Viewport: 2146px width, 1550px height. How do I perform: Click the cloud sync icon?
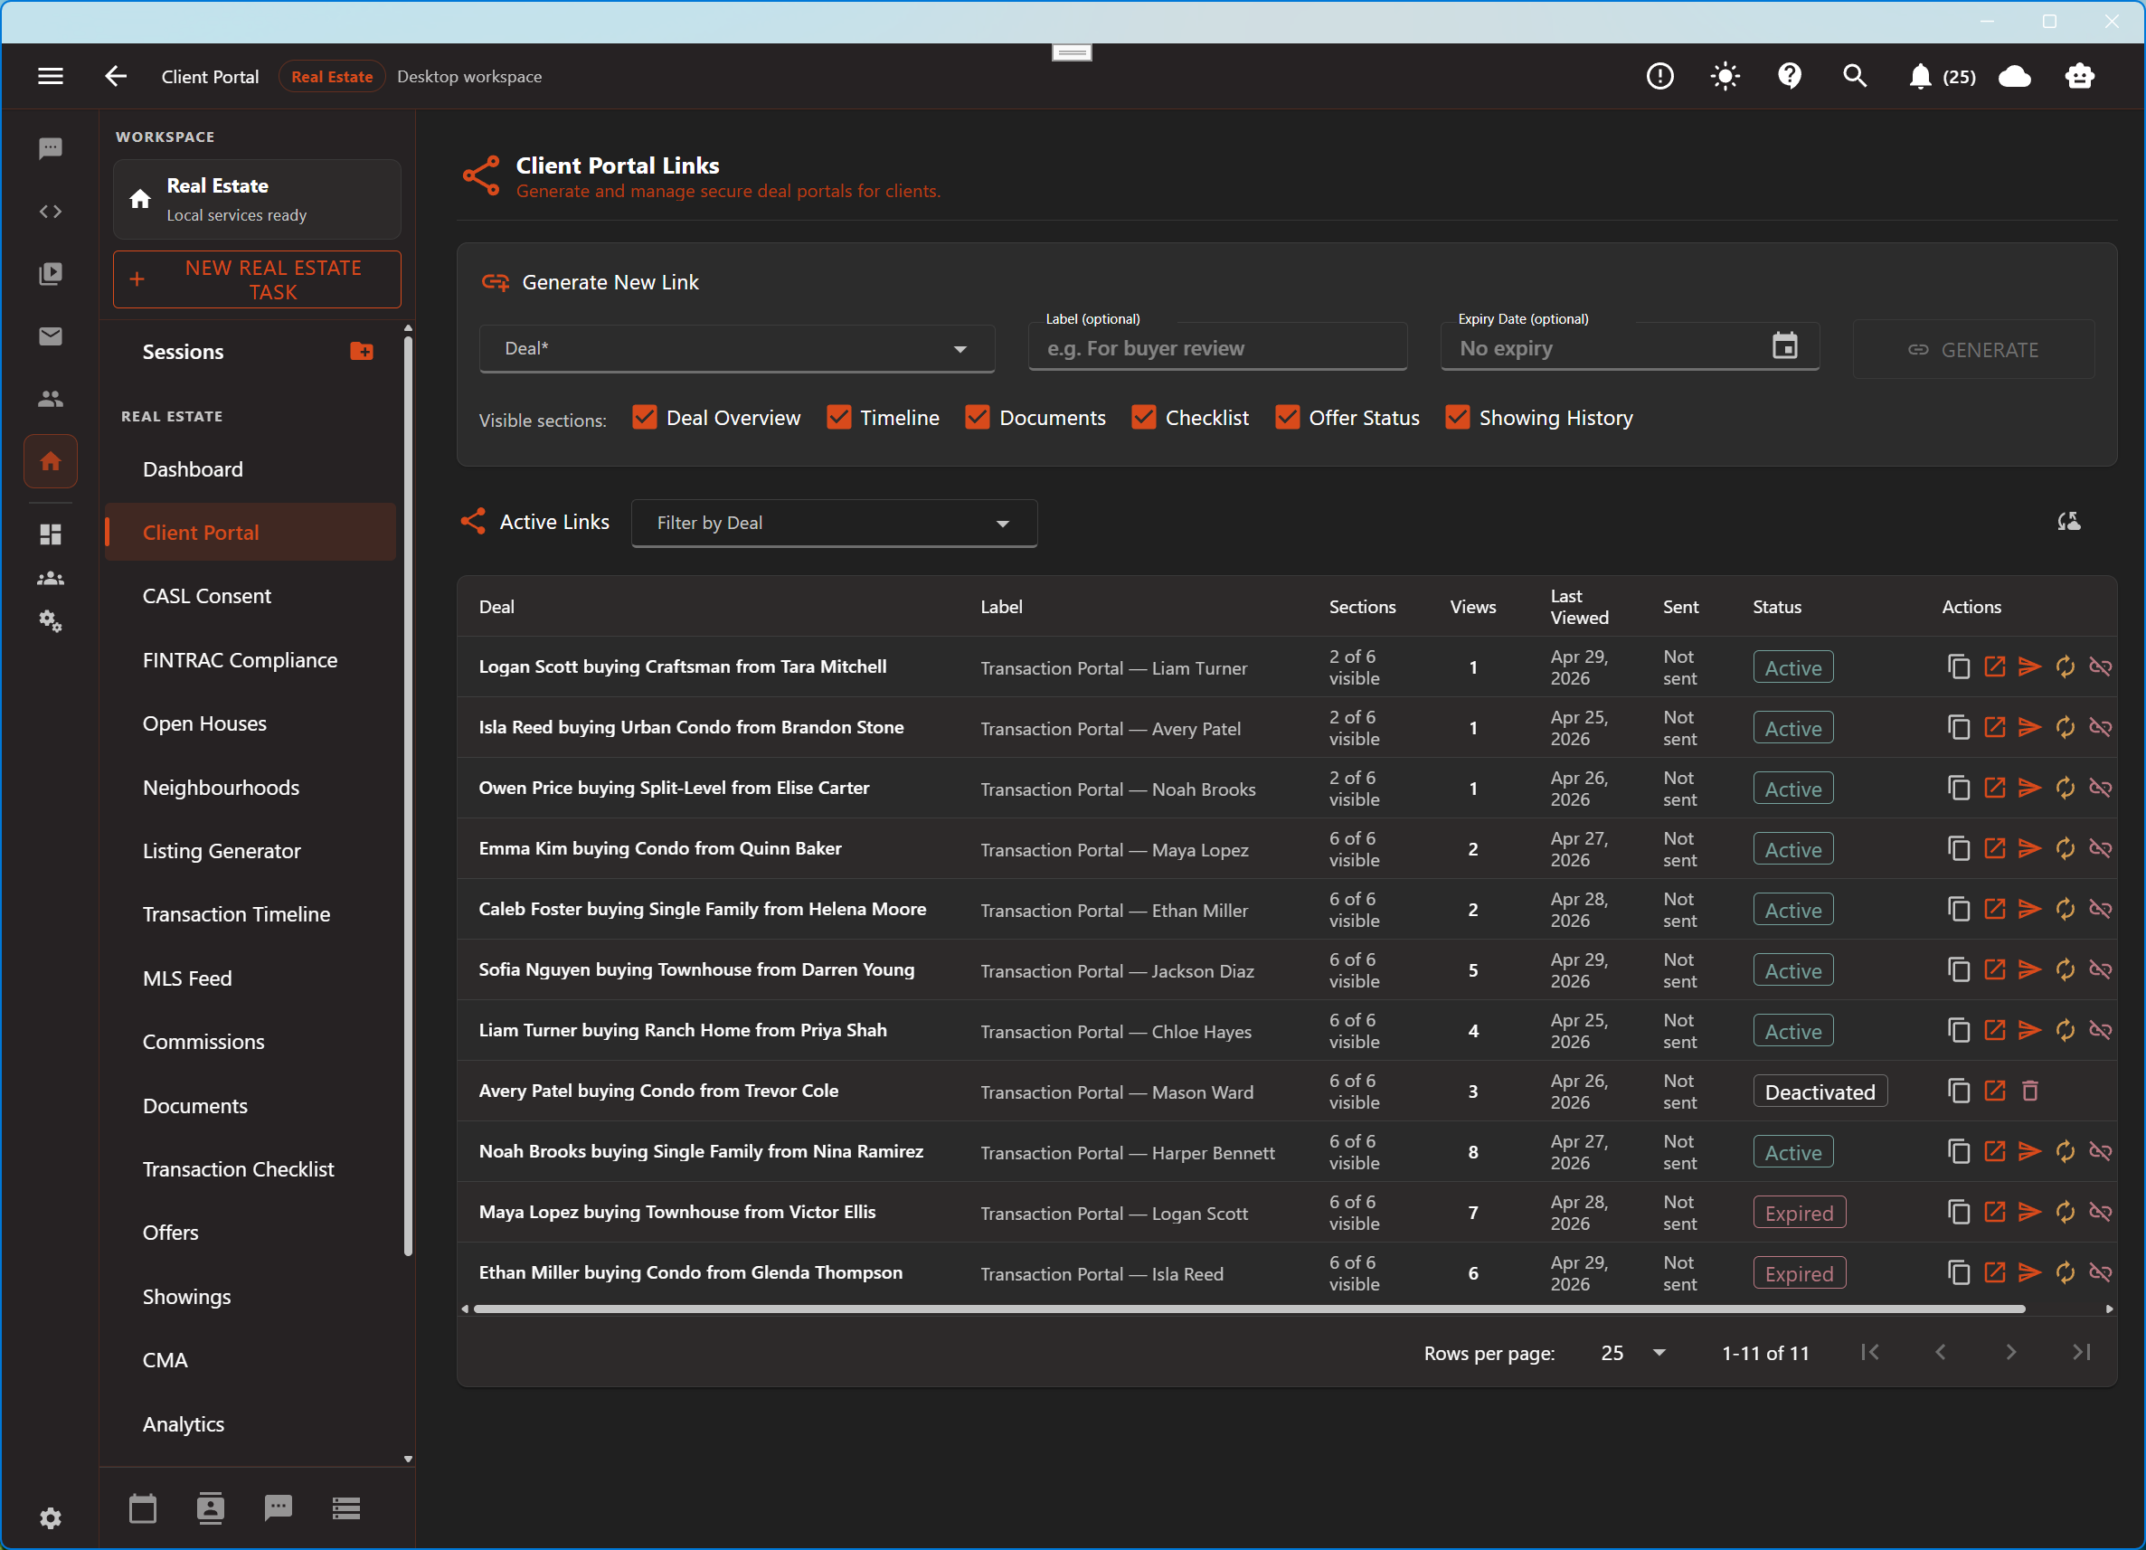tap(2015, 77)
